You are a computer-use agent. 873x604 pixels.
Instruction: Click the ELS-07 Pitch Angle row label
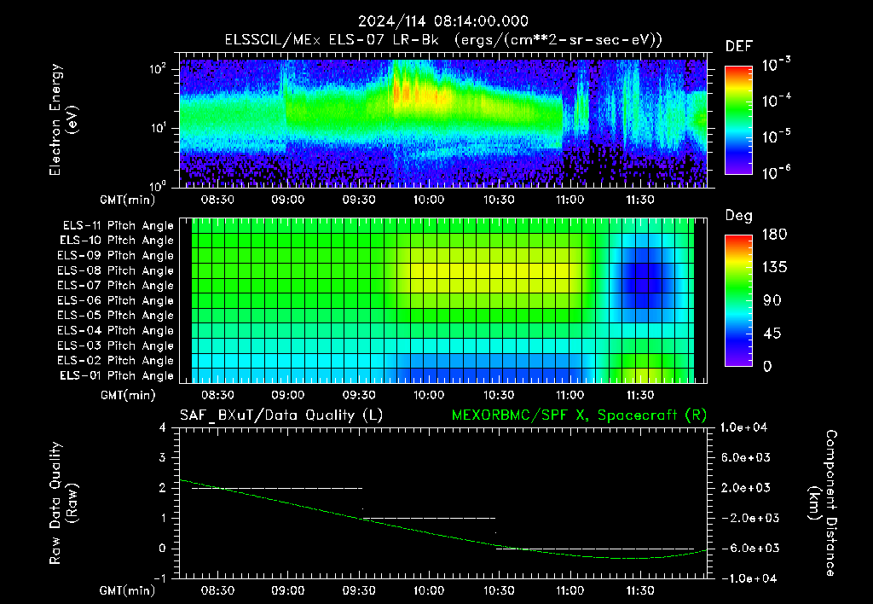[x=115, y=286]
